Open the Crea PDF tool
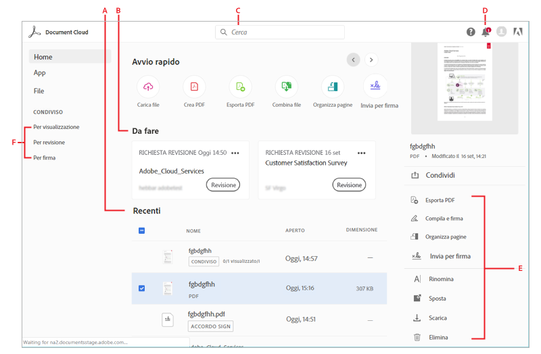The image size is (541, 354). (x=194, y=86)
